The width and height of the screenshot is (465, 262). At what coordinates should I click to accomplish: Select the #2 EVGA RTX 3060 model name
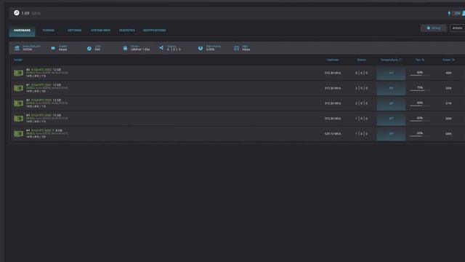[x=44, y=100]
